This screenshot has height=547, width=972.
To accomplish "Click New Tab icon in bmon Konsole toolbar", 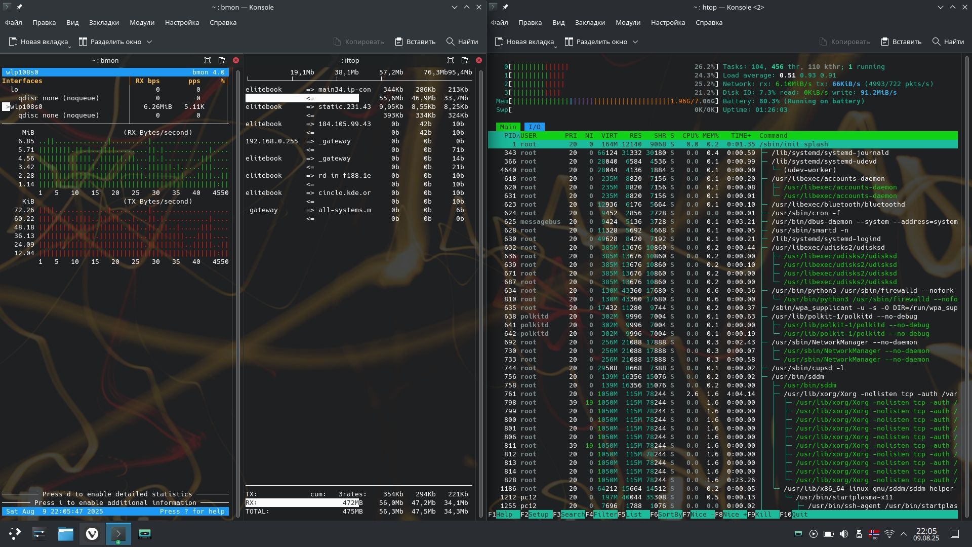I will click(13, 42).
